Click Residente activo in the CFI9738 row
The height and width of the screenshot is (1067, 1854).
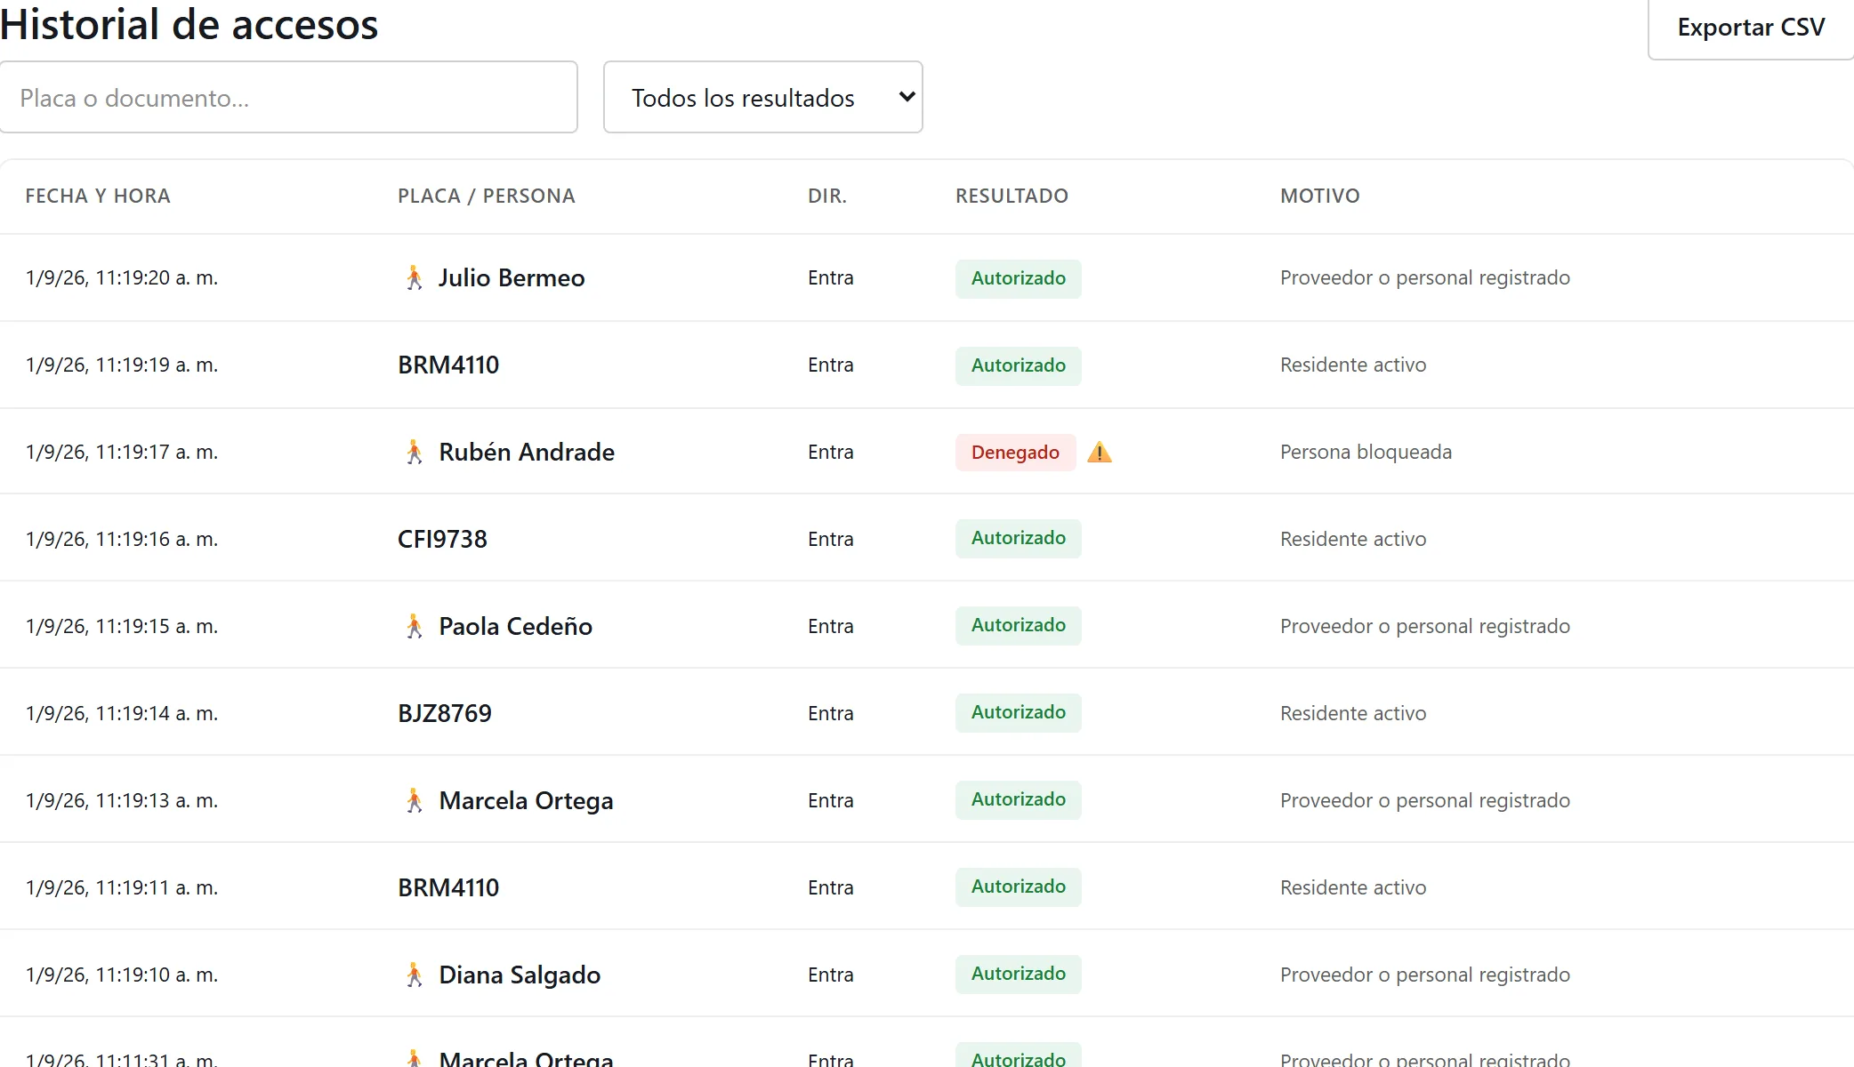pyautogui.click(x=1353, y=540)
